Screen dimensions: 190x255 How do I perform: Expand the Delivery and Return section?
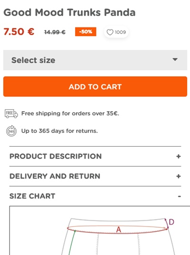pos(95,176)
